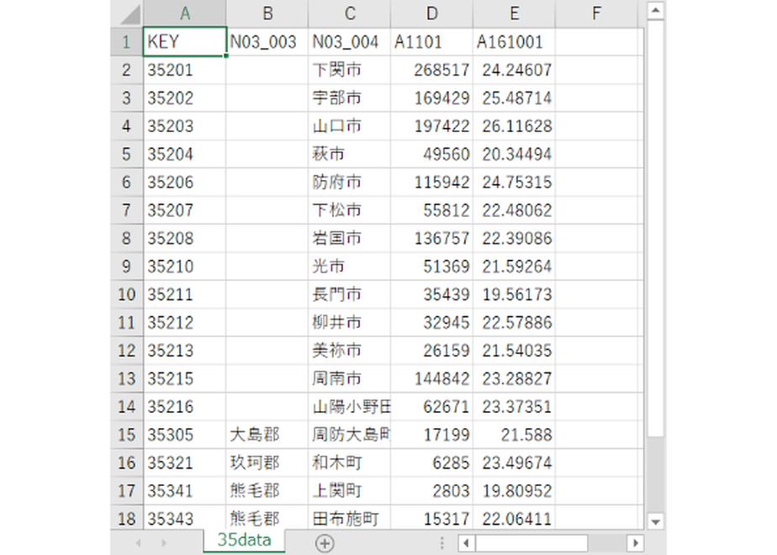Click the select-all corner triangle

coord(129,15)
